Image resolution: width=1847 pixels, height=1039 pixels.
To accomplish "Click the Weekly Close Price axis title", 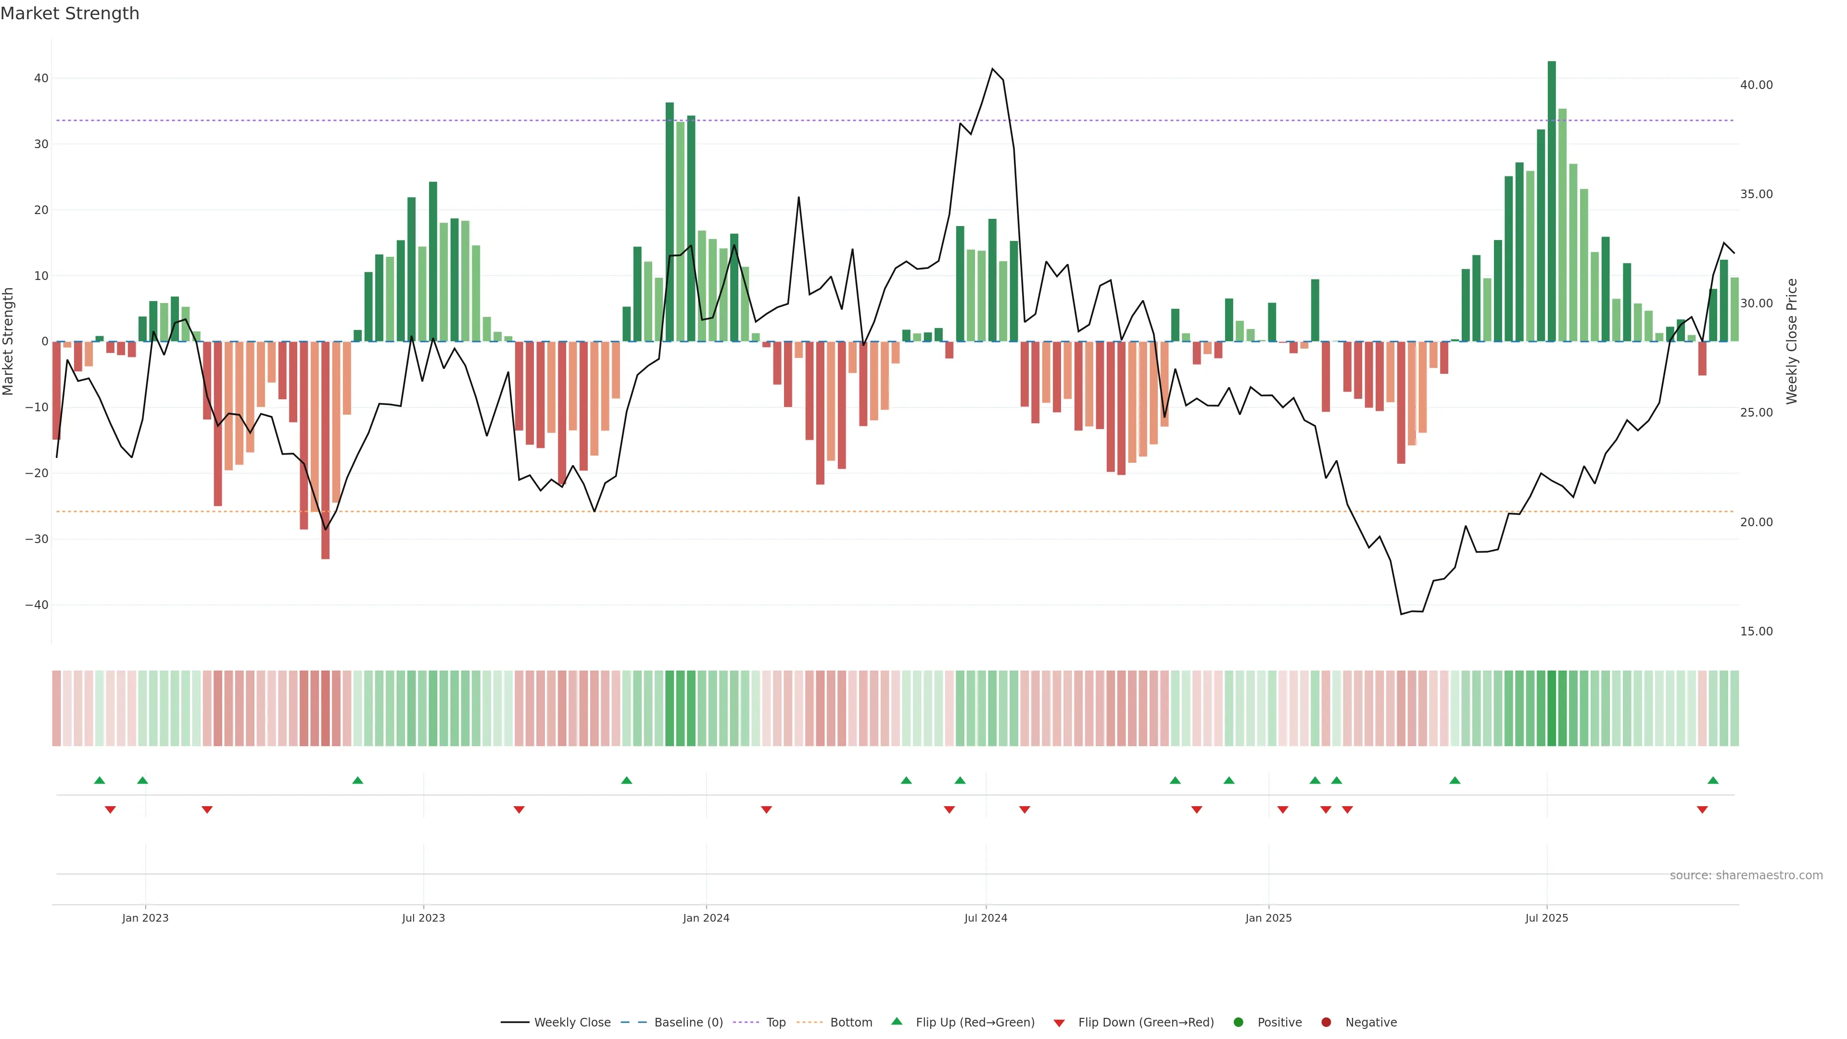I will (1792, 342).
